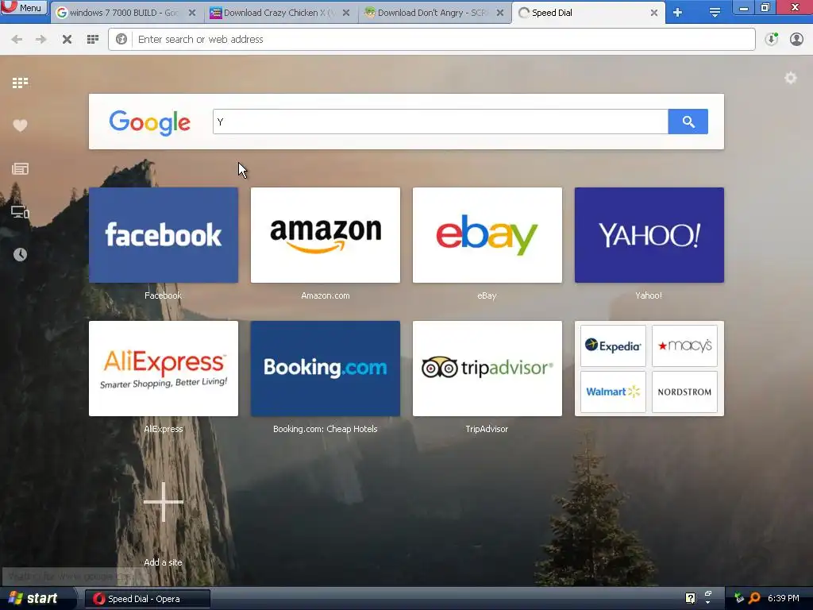This screenshot has height=610, width=813.
Task: Close the windows 7 7000 BUILD tab
Action: [x=192, y=13]
